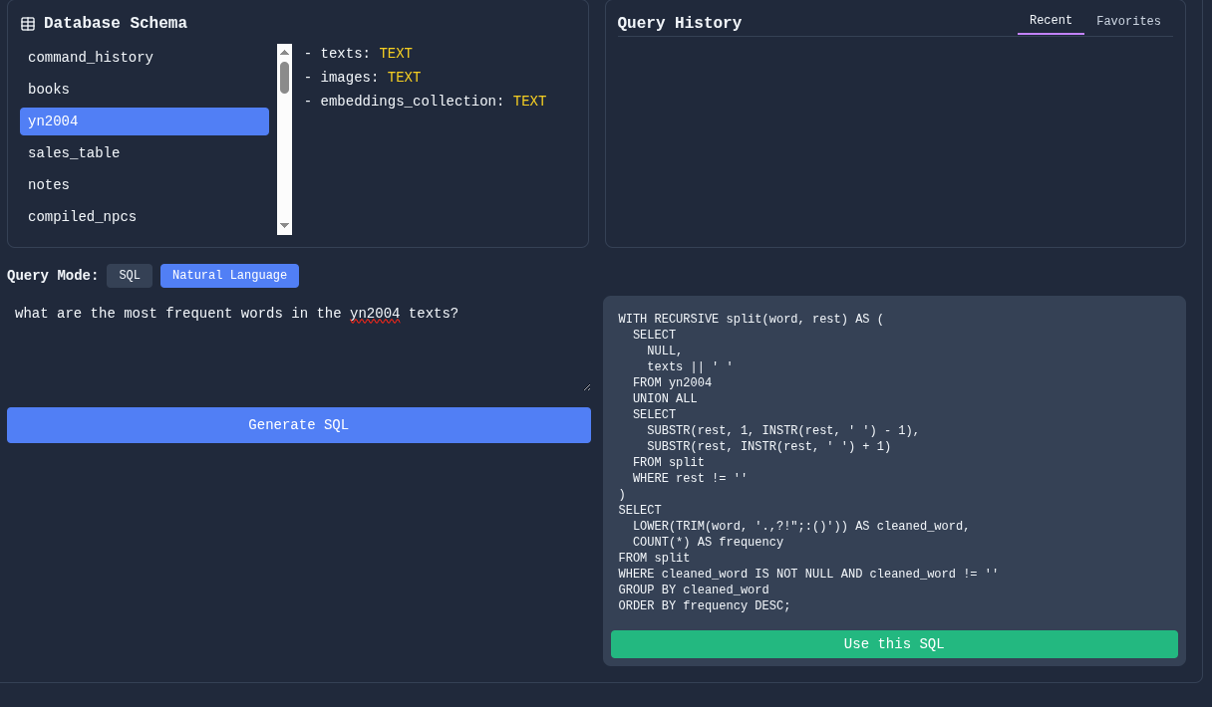This screenshot has height=707, width=1212.
Task: Select the texts TEXT column entry
Action: click(x=359, y=53)
